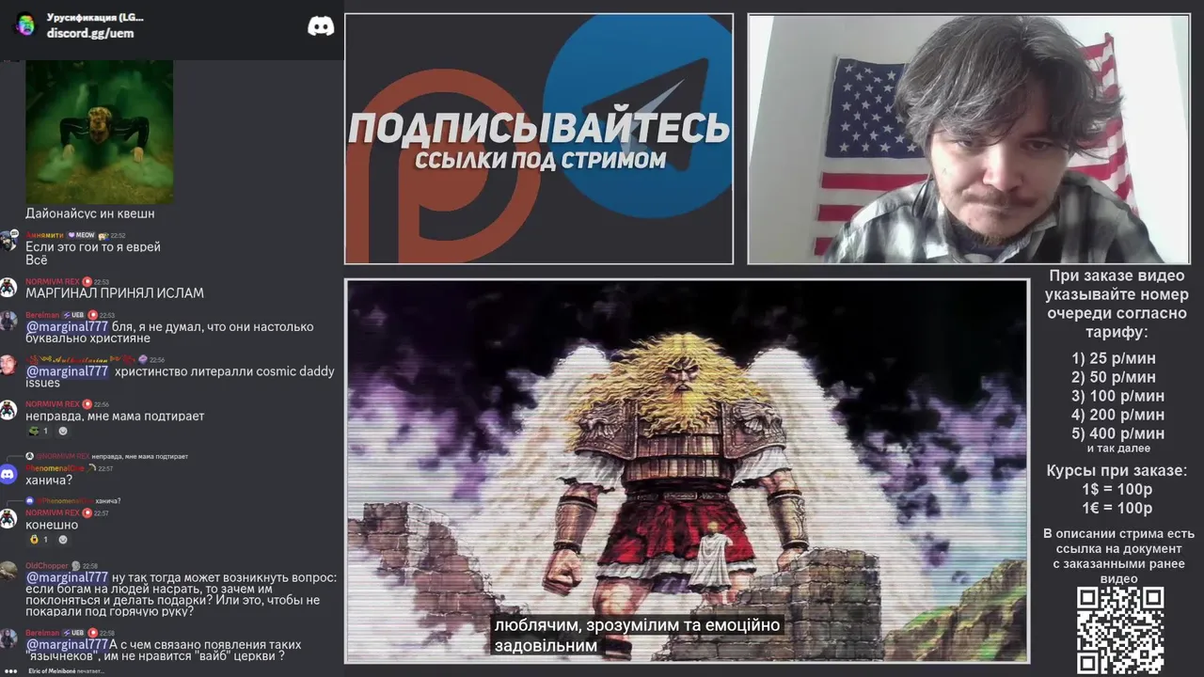Click @marginal777 mention in OldChopper's message
Viewport: 1204px width, 677px height.
point(67,577)
